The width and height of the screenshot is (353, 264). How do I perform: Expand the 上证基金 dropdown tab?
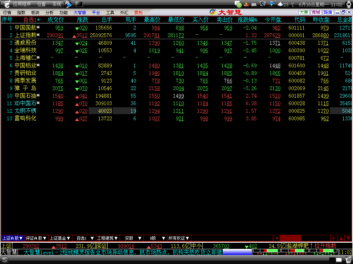pyautogui.click(x=60, y=238)
